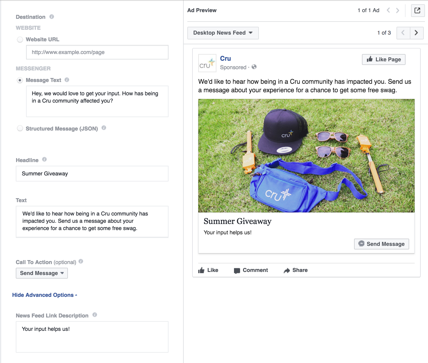Image resolution: width=428 pixels, height=363 pixels.
Task: Click Share on the ad preview
Action: 296,270
